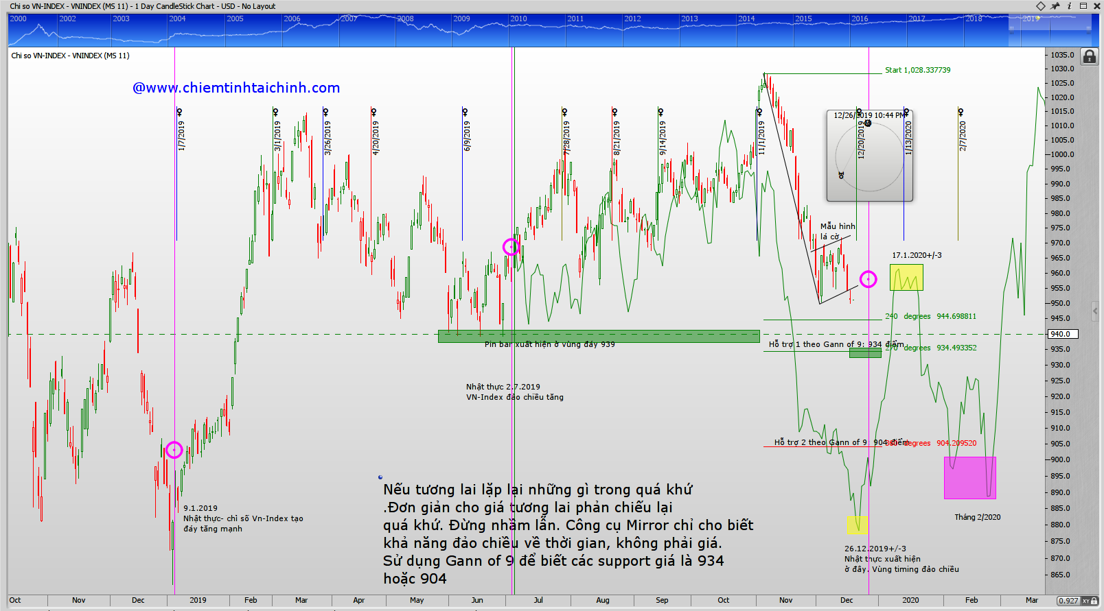Click the left handle of timeline range selector
The height and width of the screenshot is (611, 1104).
click(x=1011, y=28)
